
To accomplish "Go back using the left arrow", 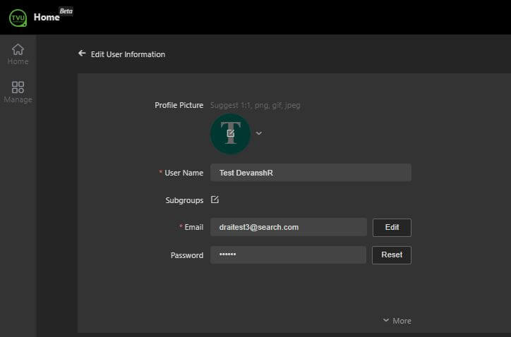I will coord(82,54).
